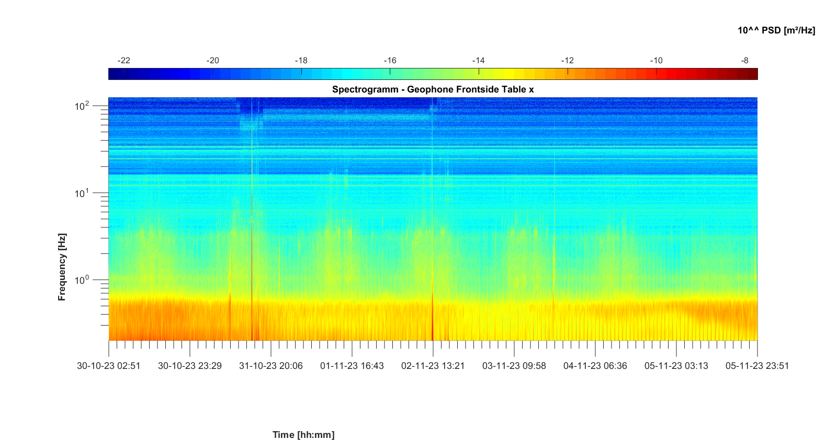Select the '05-11-23 03:13' time tick label
Image resolution: width=837 pixels, height=440 pixels.
point(676,366)
